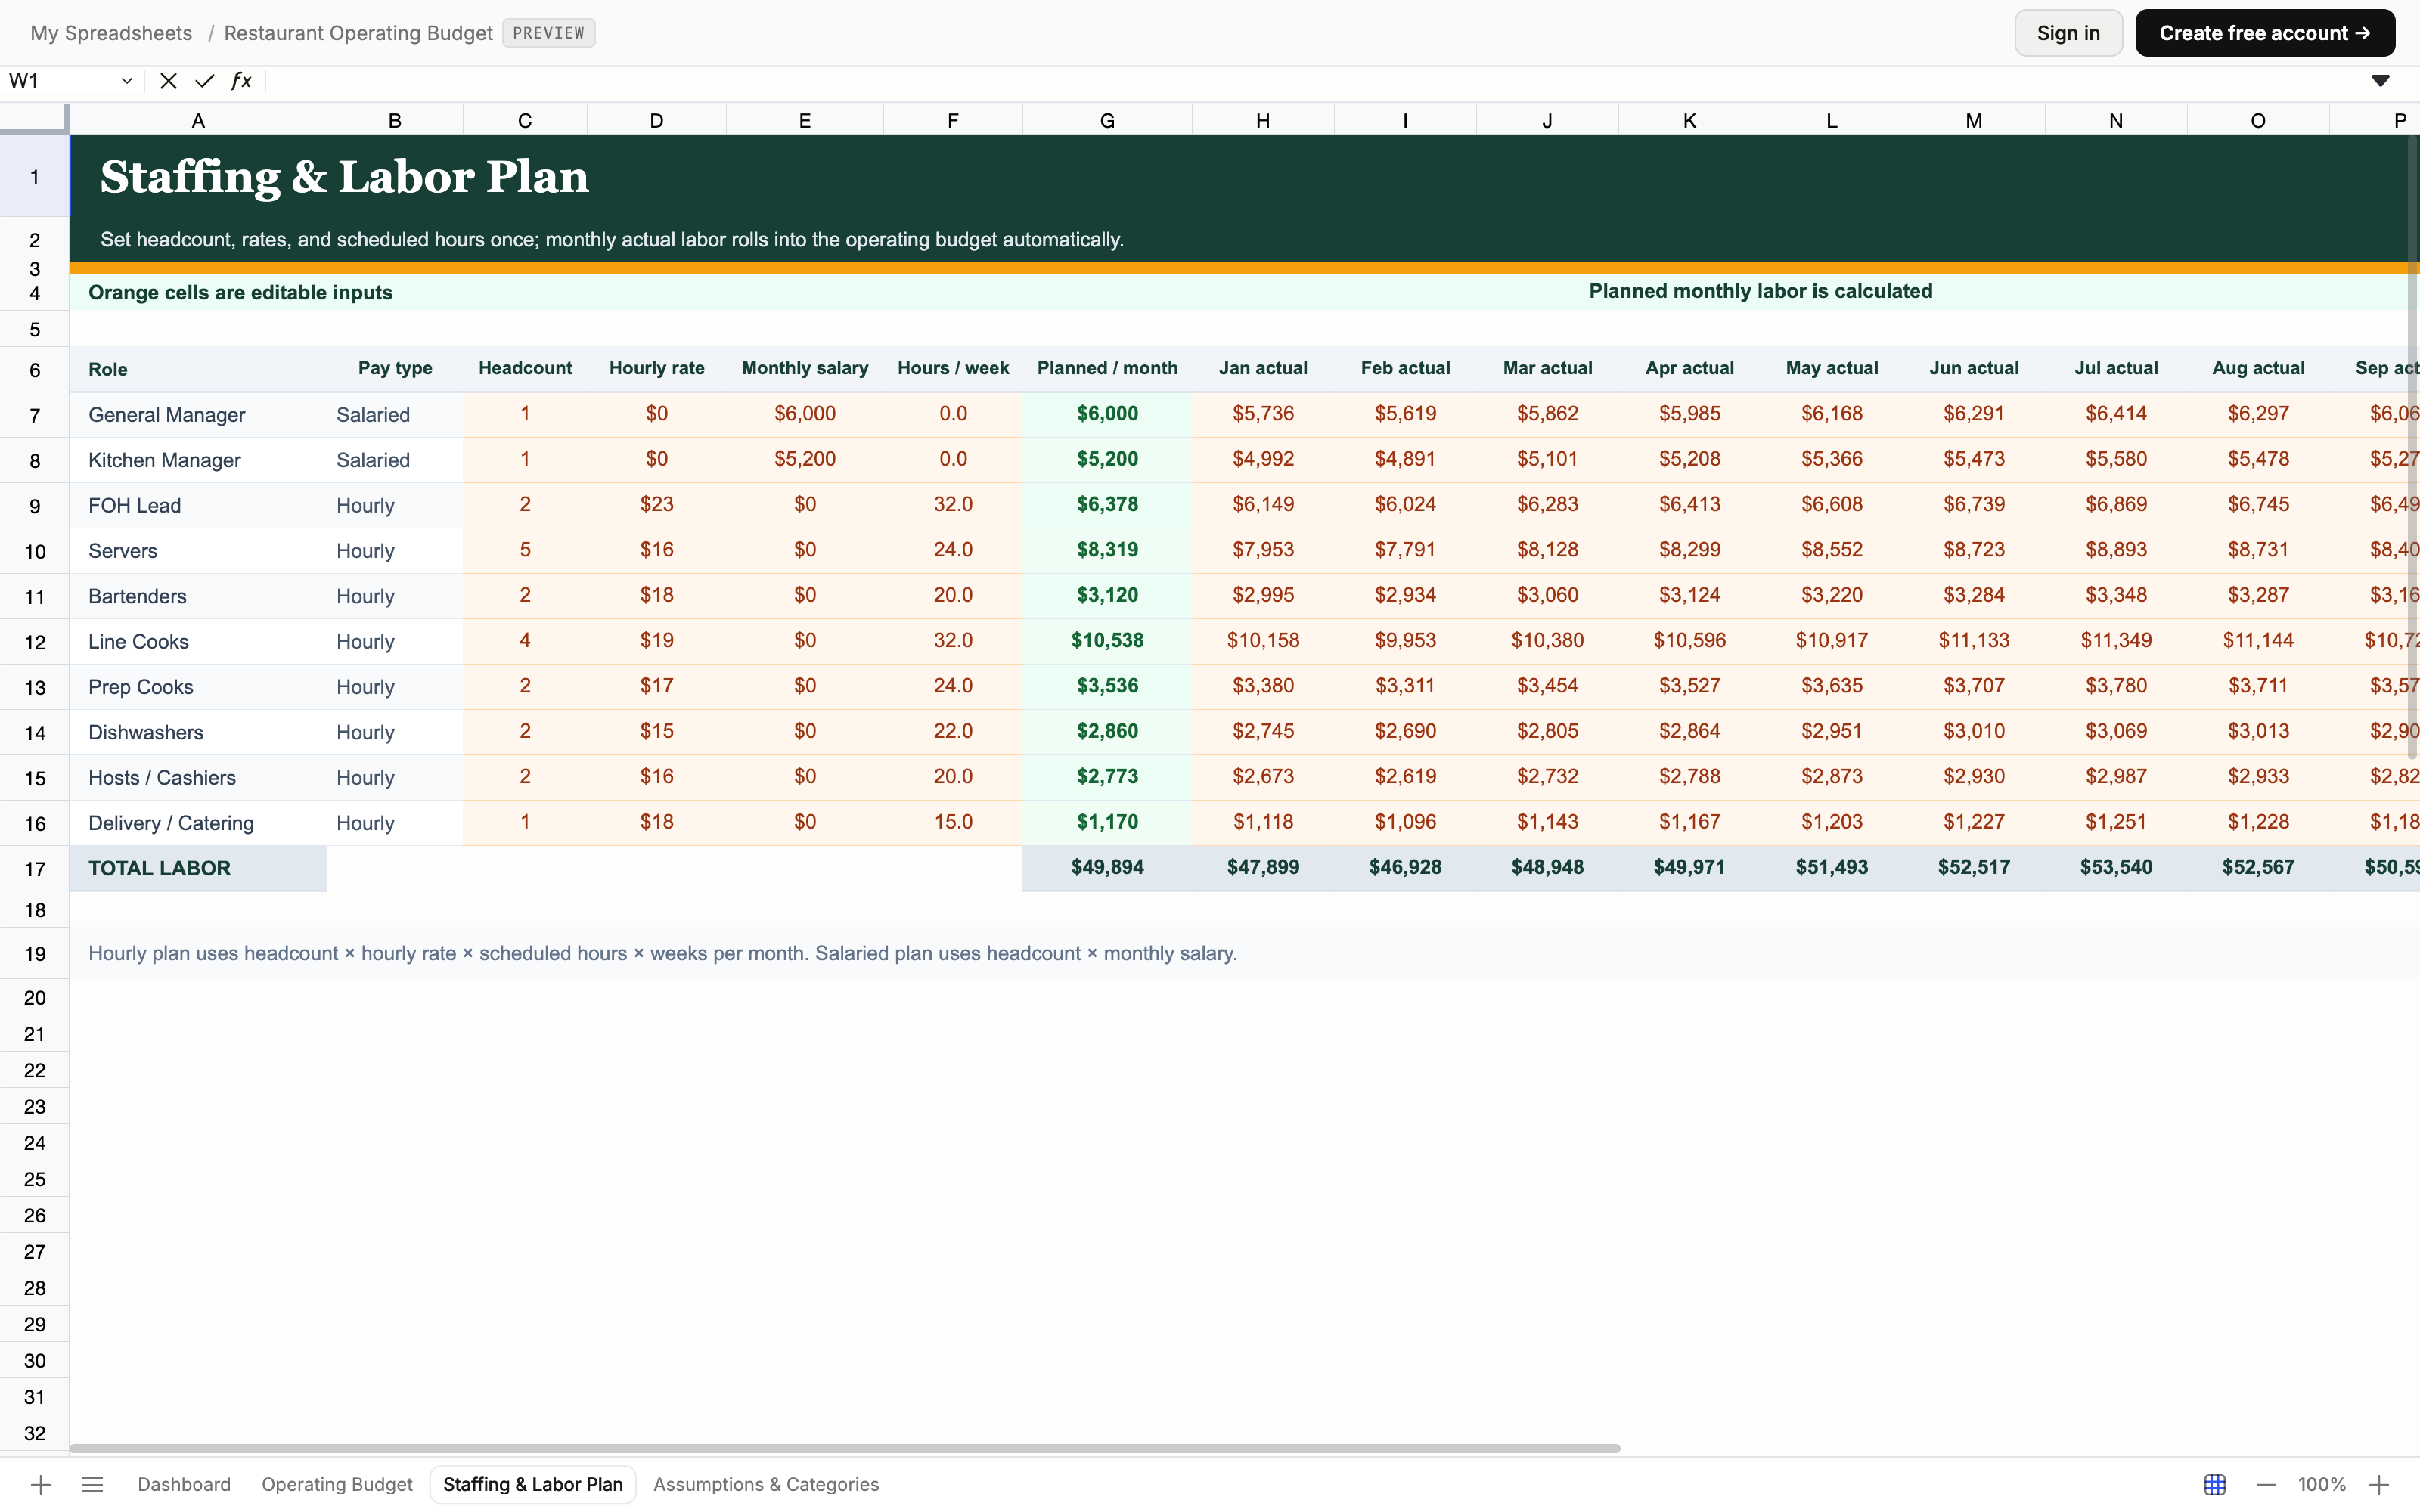The width and height of the screenshot is (2420, 1512).
Task: Click Planned monthly labor is calculated note
Action: (x=1760, y=291)
